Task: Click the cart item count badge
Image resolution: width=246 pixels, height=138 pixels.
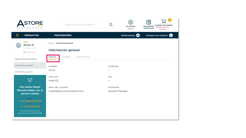Action: pos(170,20)
